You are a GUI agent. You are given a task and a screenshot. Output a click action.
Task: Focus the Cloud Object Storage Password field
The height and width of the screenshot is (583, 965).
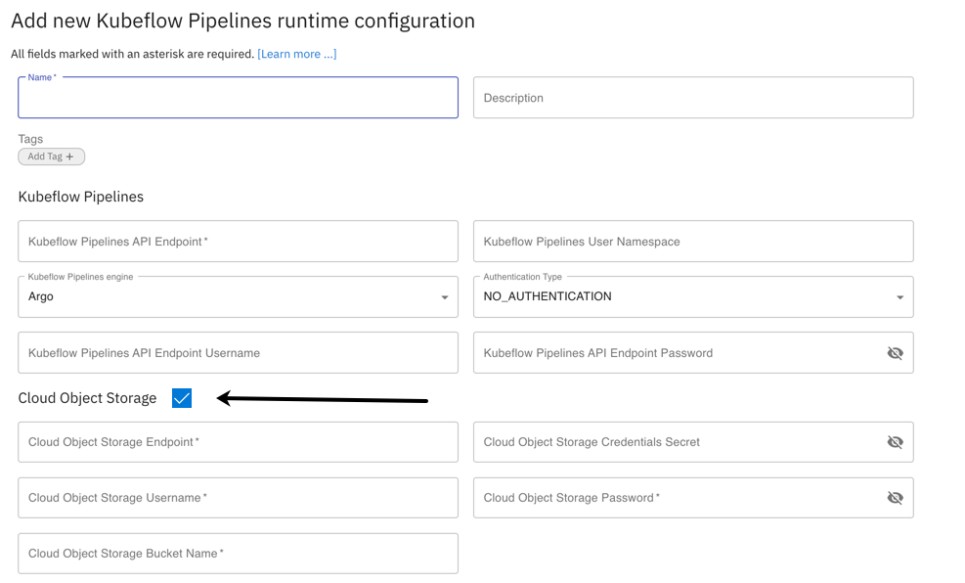coord(675,498)
